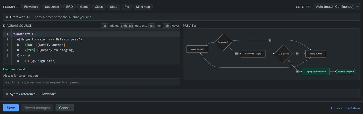Click the 'Deploy to production' preview node
The width and height of the screenshot is (363, 114).
pos(316,72)
